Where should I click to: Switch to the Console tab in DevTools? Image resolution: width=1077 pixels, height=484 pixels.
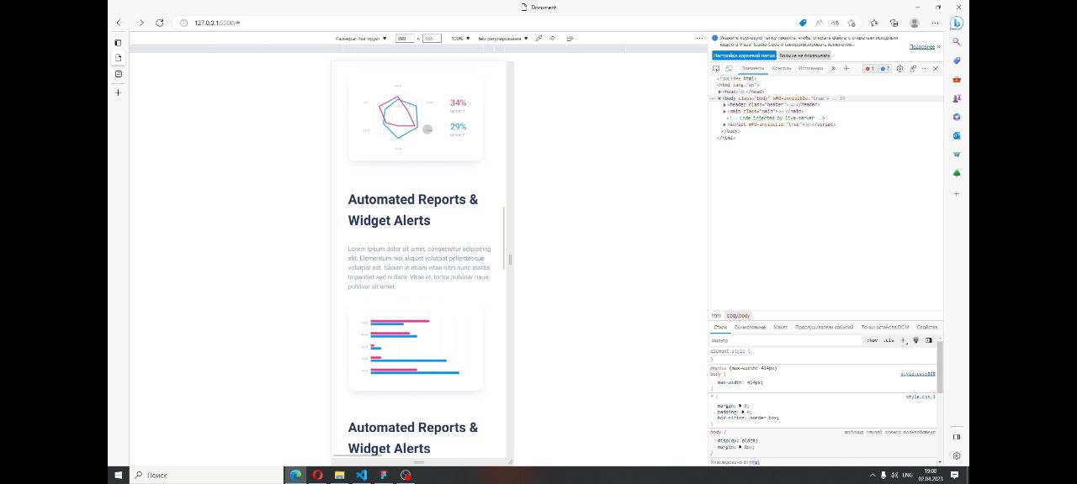pyautogui.click(x=782, y=68)
